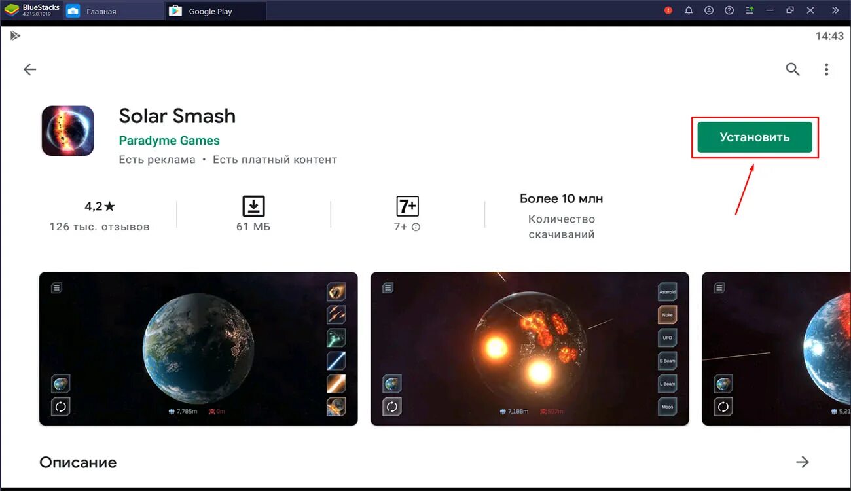
Task: Open the third partially visible screenshot
Action: click(776, 349)
